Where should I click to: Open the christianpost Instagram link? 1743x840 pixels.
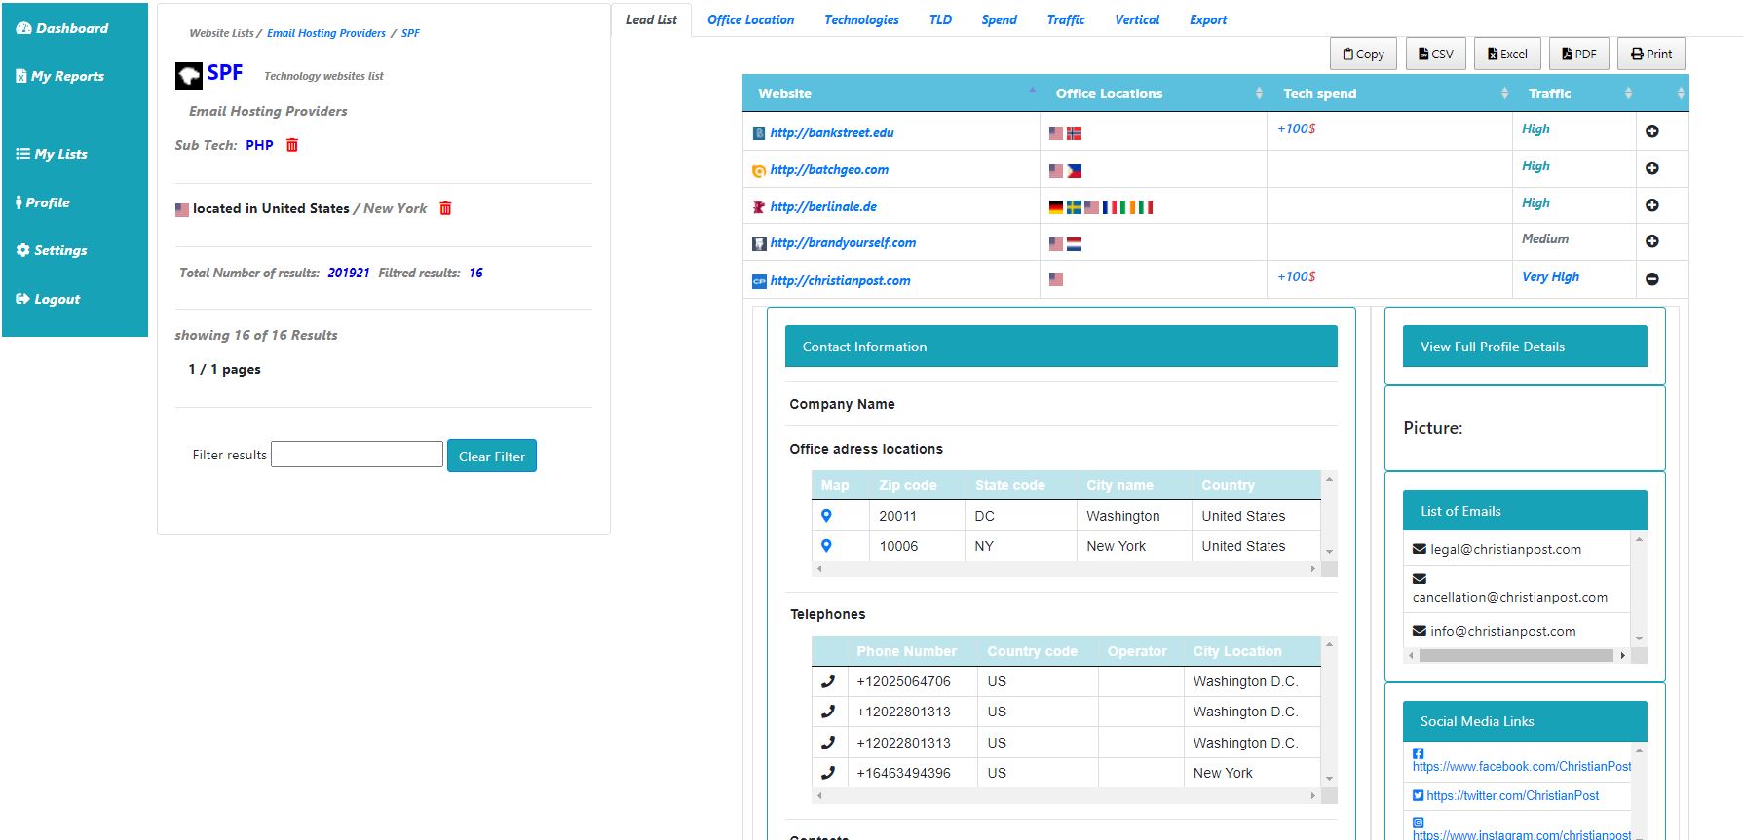[x=1522, y=834]
